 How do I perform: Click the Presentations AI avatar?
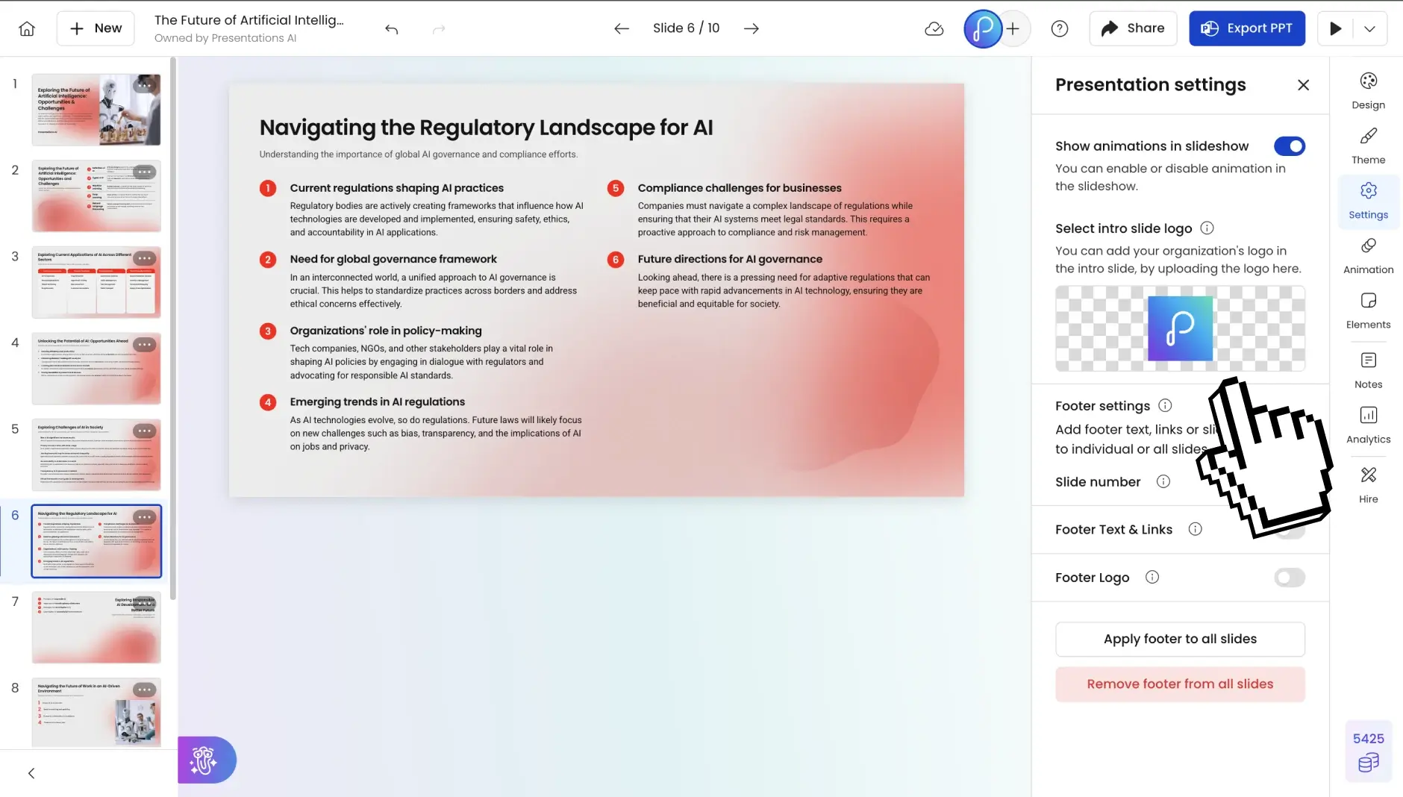(x=983, y=28)
